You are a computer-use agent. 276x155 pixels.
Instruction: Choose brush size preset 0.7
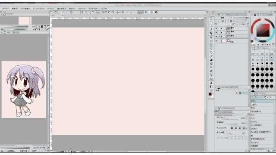[x=272, y=59]
